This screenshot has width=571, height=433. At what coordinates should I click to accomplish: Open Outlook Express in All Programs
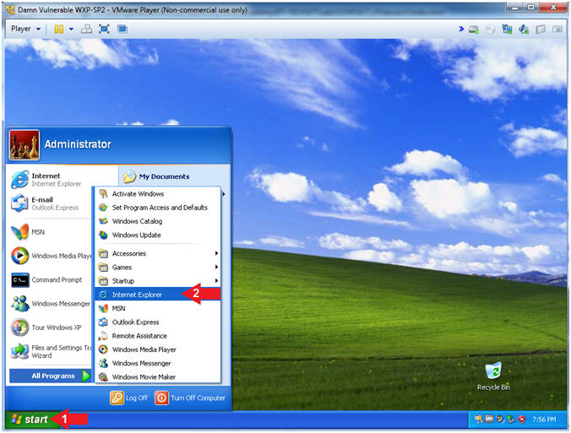[158, 322]
